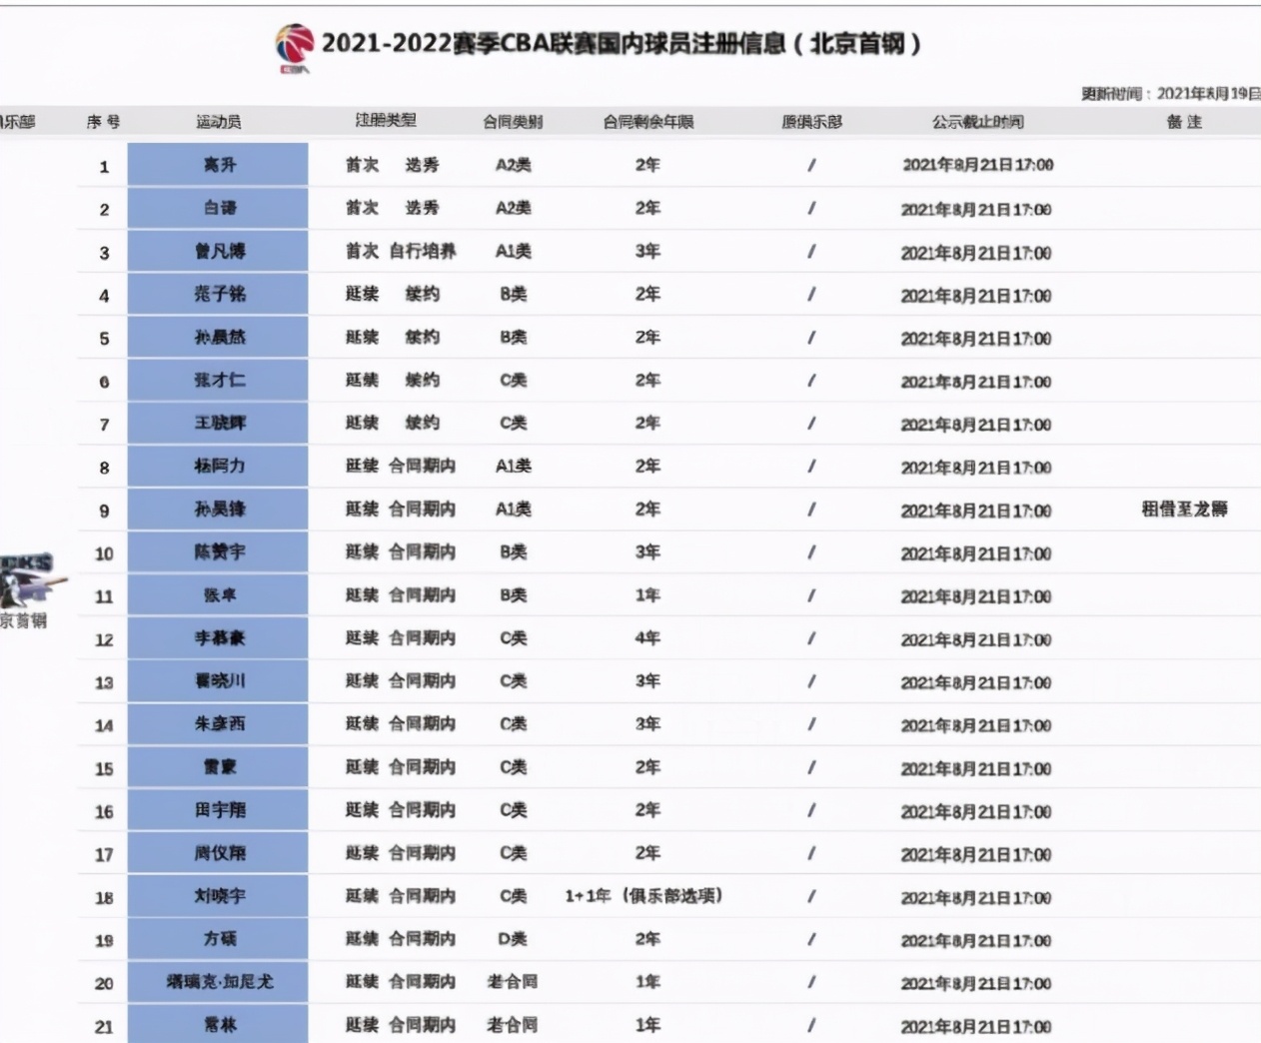
Task: Click the 自行培养 registration type cell
Action: (x=423, y=251)
